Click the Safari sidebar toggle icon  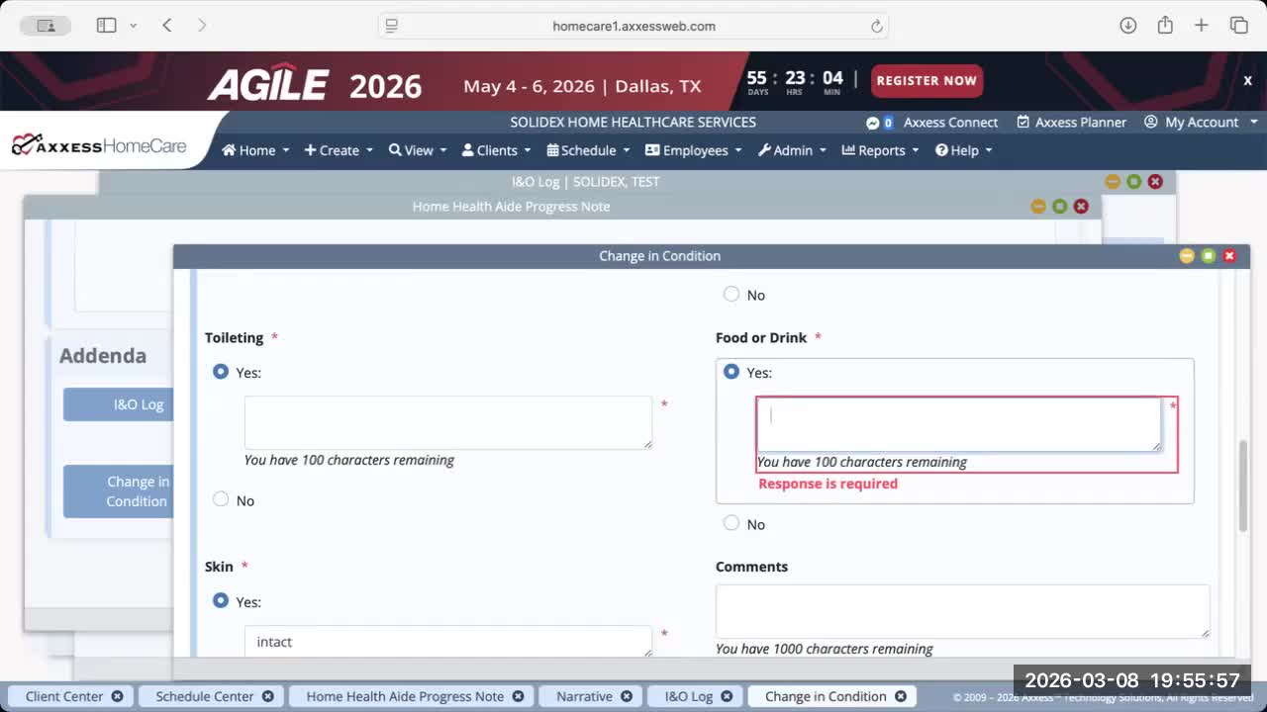pyautogui.click(x=107, y=26)
